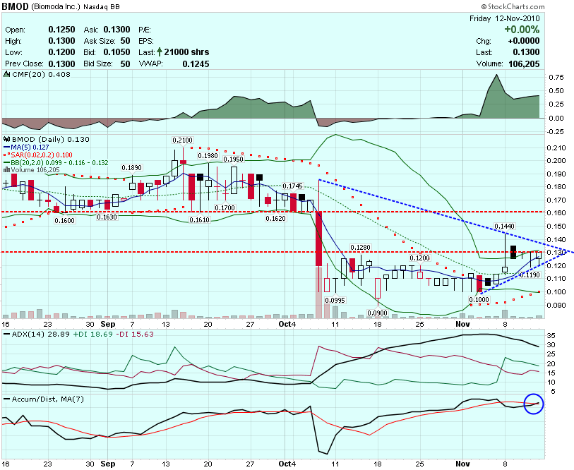Click the CMF(20) 0.408 indicator label
This screenshot has height=470, width=574.
(x=41, y=74)
